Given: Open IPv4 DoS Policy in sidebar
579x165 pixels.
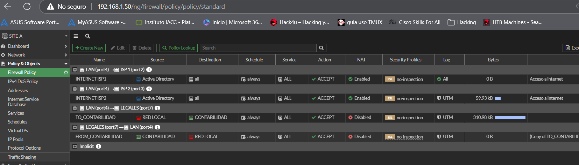Looking at the screenshot, I should click(x=23, y=81).
